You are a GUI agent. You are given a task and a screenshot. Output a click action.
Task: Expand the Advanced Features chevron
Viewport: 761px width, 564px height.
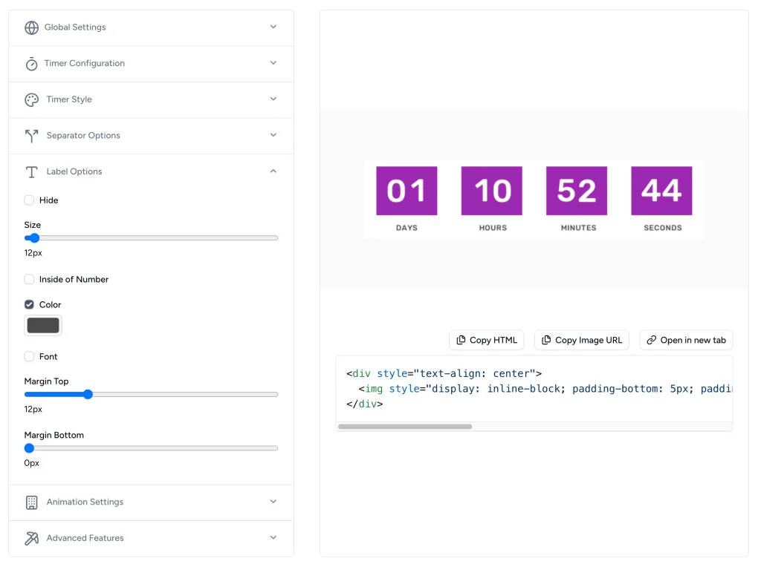point(273,538)
